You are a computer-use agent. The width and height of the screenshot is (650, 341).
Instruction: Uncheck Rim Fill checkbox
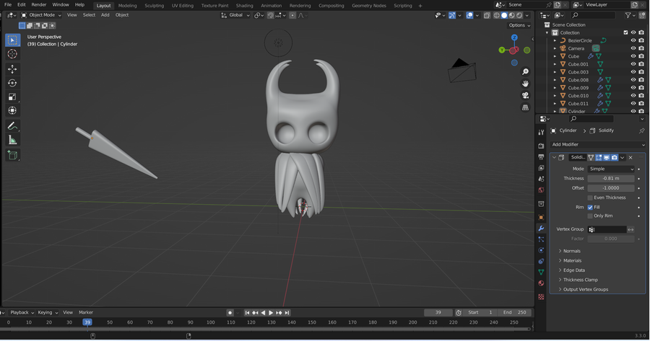(590, 208)
